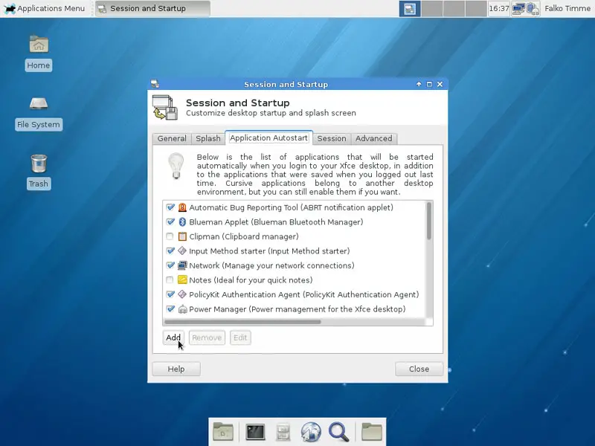This screenshot has height=446, width=595.
Task: Enable Notes autostart checkbox
Action: 170,280
